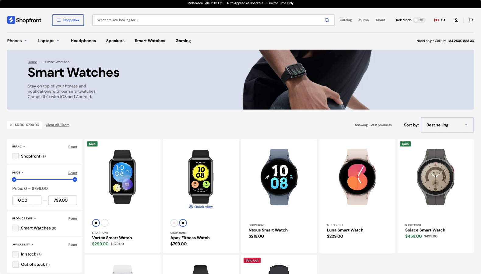Click the Shopfront logo icon

pyautogui.click(x=11, y=20)
